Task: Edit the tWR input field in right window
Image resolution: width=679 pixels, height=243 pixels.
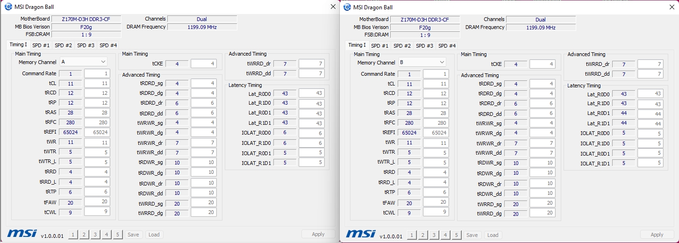Action: [x=436, y=143]
